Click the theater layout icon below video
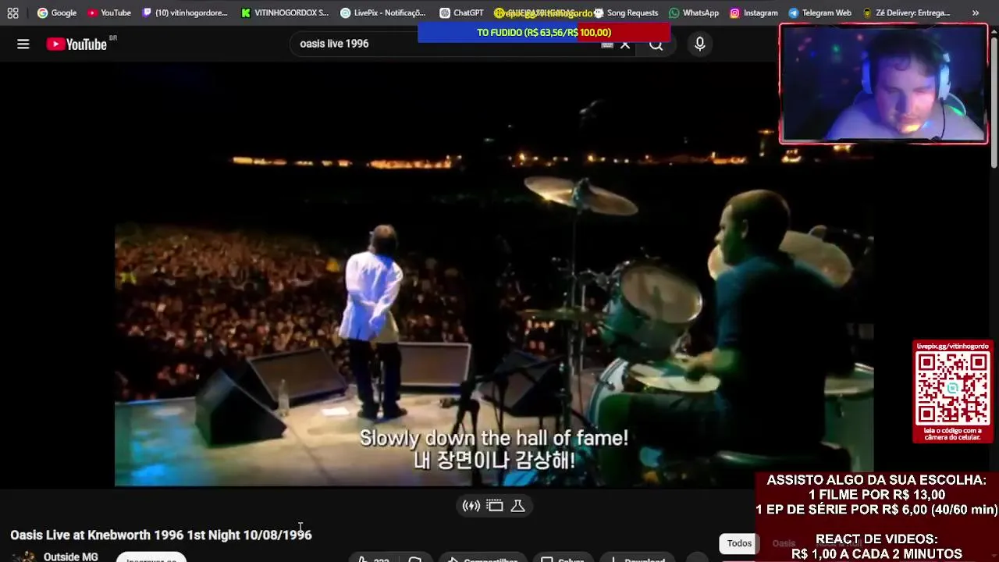The image size is (999, 562). coord(495,506)
